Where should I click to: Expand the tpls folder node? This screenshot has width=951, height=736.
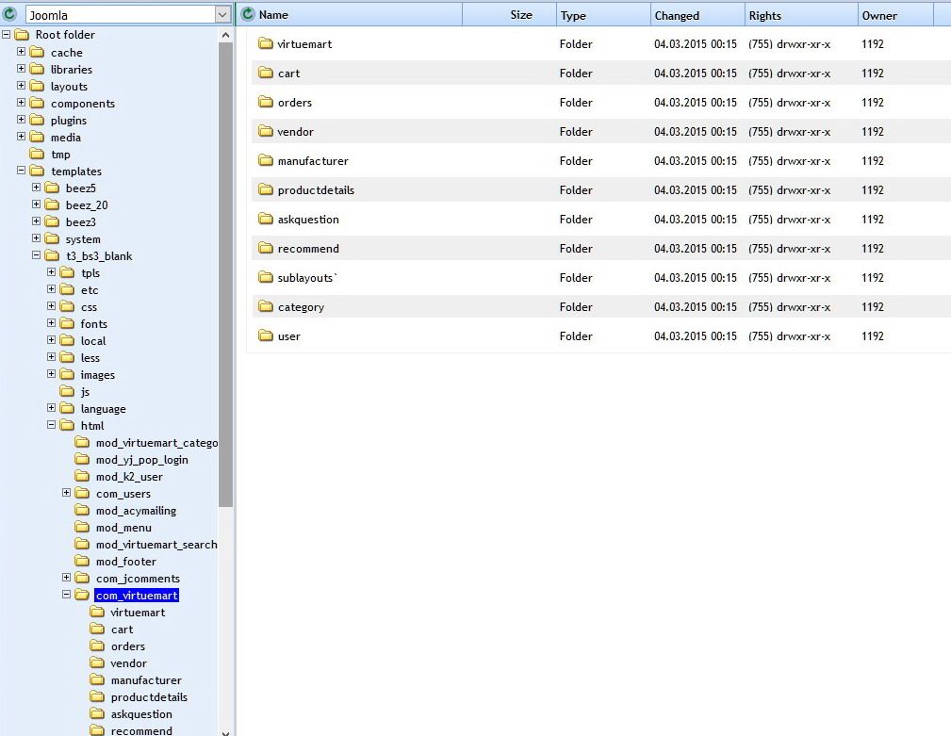tap(52, 272)
